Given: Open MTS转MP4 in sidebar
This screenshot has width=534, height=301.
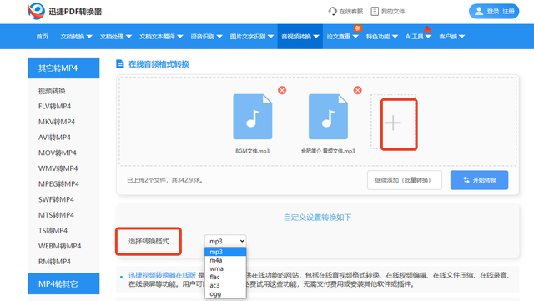Looking at the screenshot, I should pos(56,215).
